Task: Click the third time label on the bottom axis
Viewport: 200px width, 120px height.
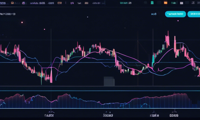Action: pos(154,116)
